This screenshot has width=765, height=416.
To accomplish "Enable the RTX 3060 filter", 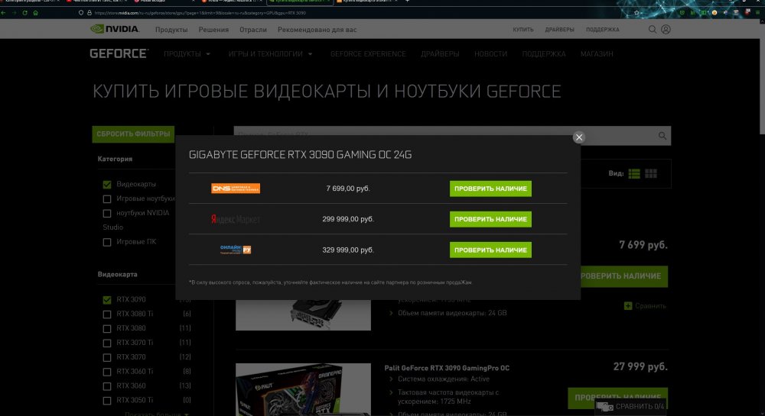I will click(107, 385).
